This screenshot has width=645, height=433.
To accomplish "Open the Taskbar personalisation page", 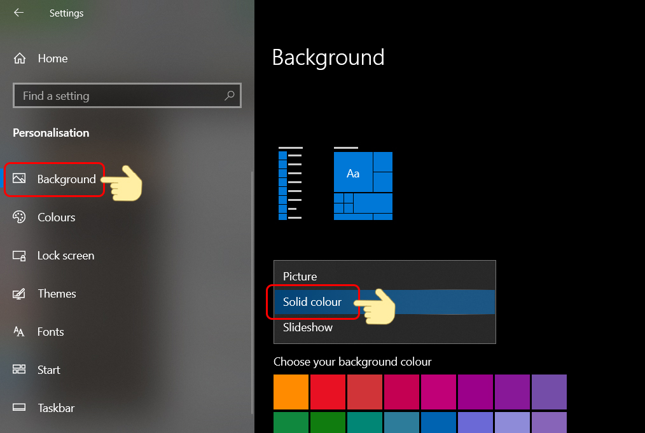I will (x=56, y=408).
